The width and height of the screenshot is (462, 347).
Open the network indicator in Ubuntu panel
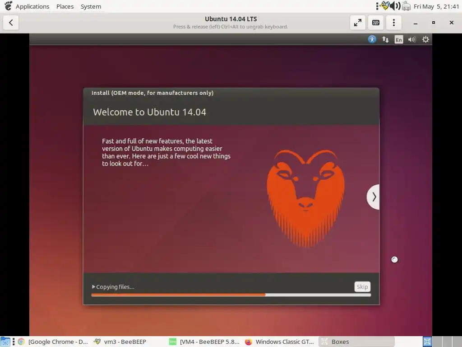385,39
